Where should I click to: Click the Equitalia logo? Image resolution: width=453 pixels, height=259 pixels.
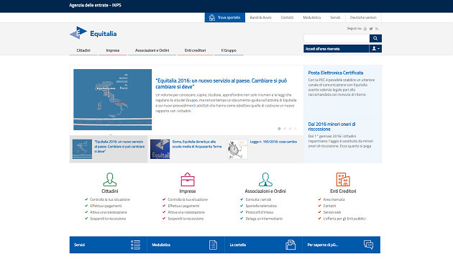click(93, 33)
